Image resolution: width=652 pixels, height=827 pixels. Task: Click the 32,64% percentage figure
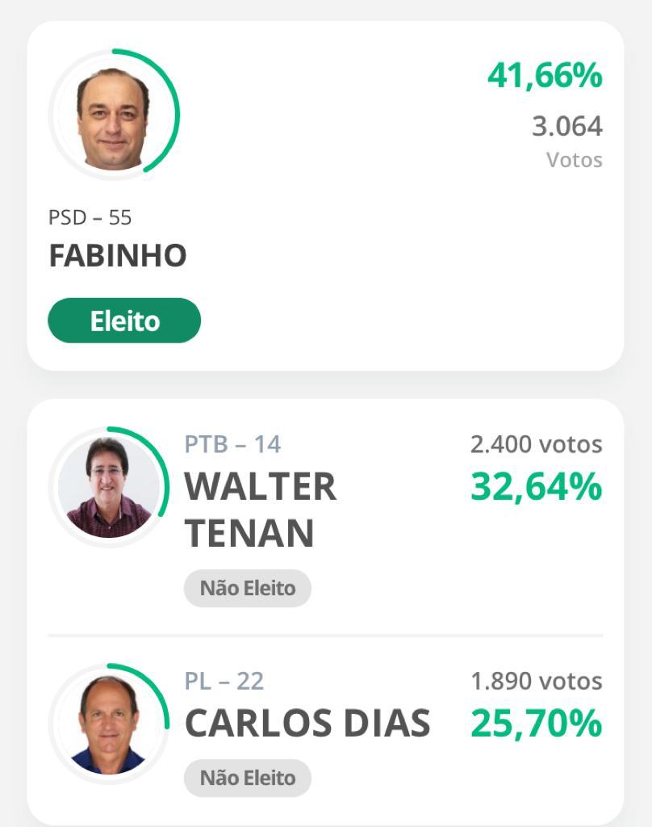tap(536, 486)
